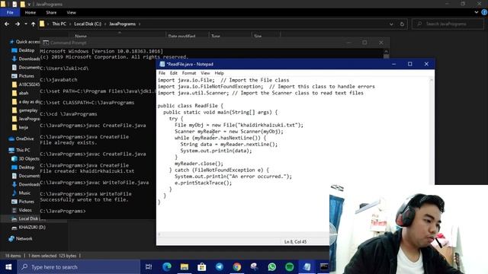
Task: Select KHAIZUKI (D:) drive
Action: (32, 227)
